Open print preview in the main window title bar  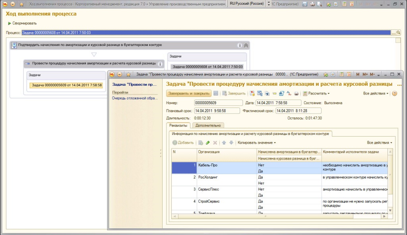point(320,4)
